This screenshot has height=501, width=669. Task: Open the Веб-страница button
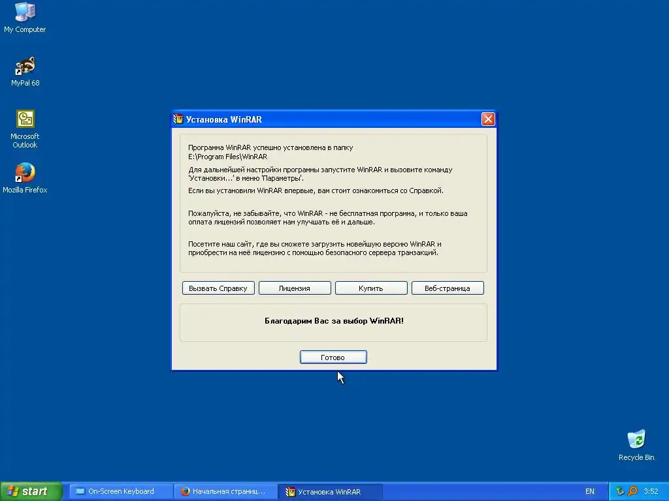[x=447, y=288]
